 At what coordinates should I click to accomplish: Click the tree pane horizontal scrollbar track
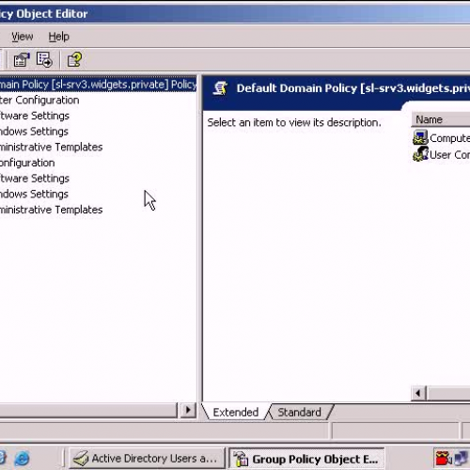point(88,410)
